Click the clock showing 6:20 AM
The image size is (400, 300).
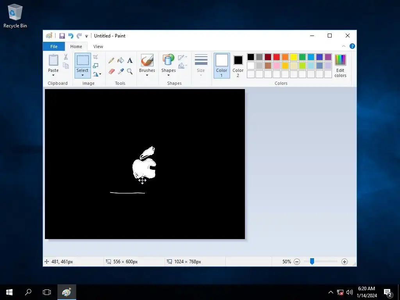click(366, 289)
